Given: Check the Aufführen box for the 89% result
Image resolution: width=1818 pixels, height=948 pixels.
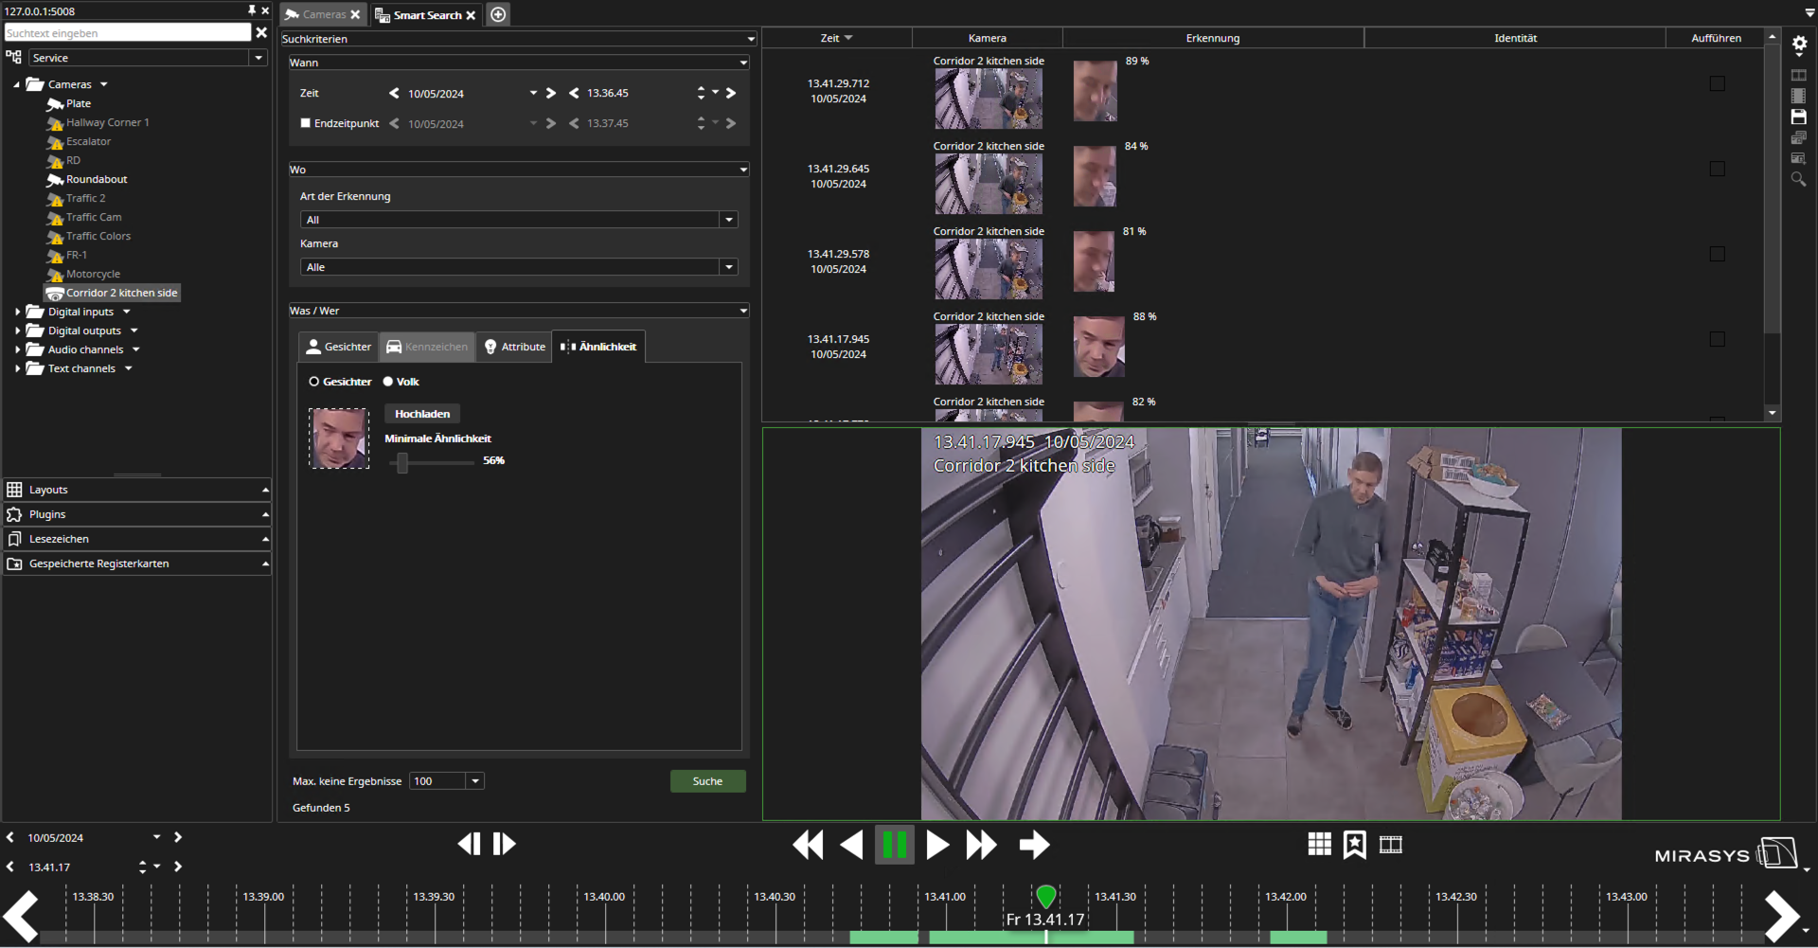Looking at the screenshot, I should [1717, 83].
